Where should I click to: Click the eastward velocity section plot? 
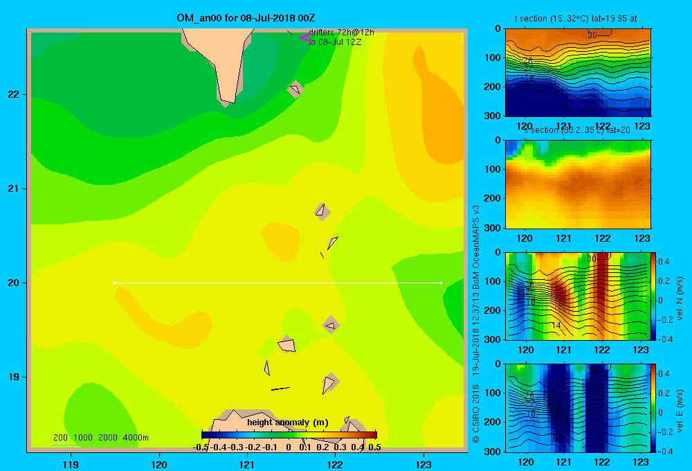click(578, 408)
